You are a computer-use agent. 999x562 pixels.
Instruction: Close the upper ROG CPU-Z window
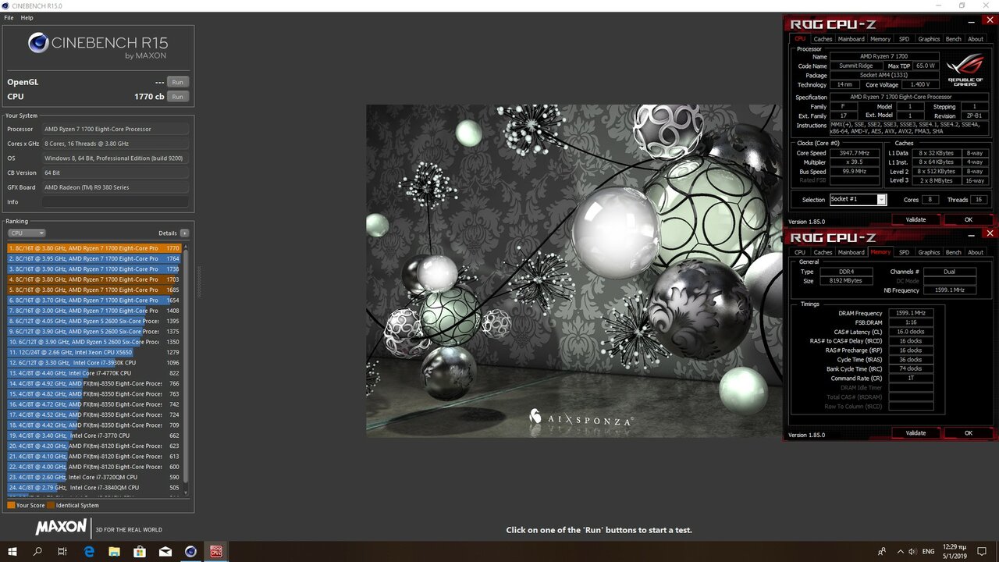click(x=990, y=20)
